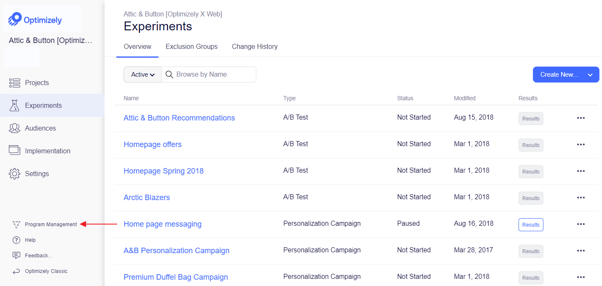Open Settings via the gear icon
This screenshot has height=286, width=602.
click(15, 174)
